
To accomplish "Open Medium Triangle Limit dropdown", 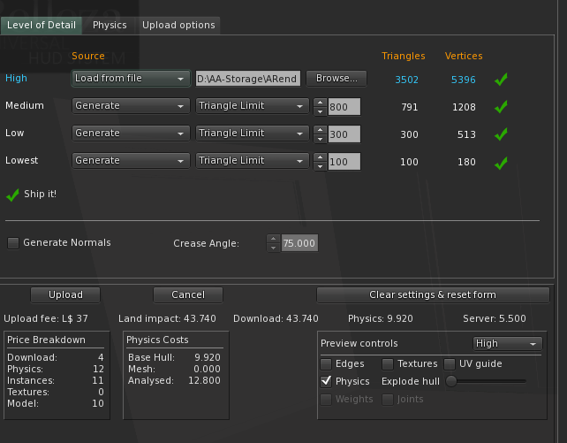I will [x=252, y=106].
